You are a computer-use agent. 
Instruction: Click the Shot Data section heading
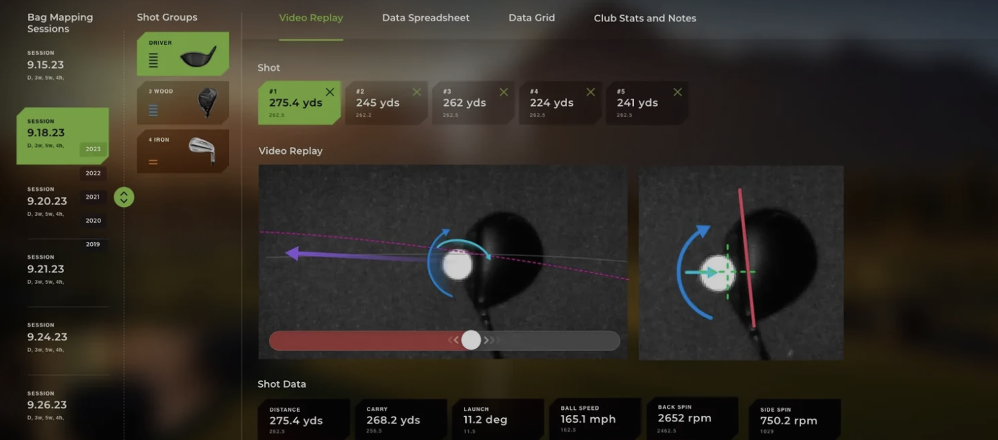tap(282, 384)
